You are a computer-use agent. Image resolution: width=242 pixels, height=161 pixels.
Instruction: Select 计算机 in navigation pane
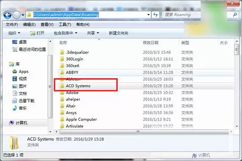coord(18,123)
